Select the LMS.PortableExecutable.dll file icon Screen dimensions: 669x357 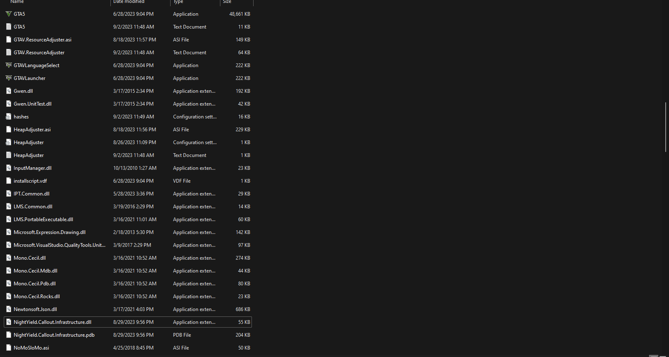coord(9,220)
